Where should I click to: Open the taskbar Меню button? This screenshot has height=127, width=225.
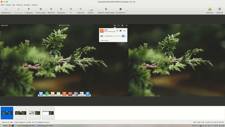(x=4, y=126)
